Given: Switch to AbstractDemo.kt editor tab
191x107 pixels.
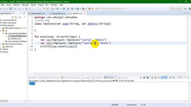Looking at the screenshot, I should click(58, 13).
